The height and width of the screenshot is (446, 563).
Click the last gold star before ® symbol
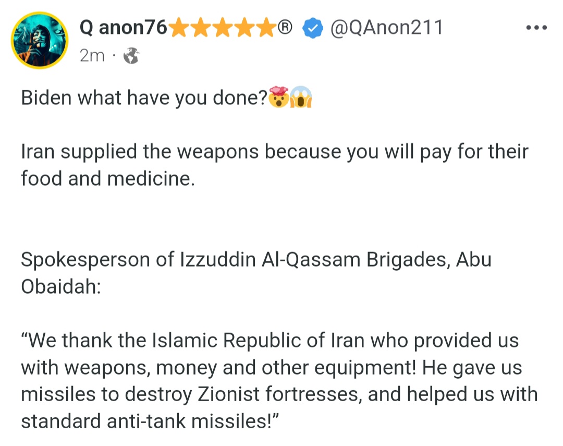pyautogui.click(x=266, y=28)
